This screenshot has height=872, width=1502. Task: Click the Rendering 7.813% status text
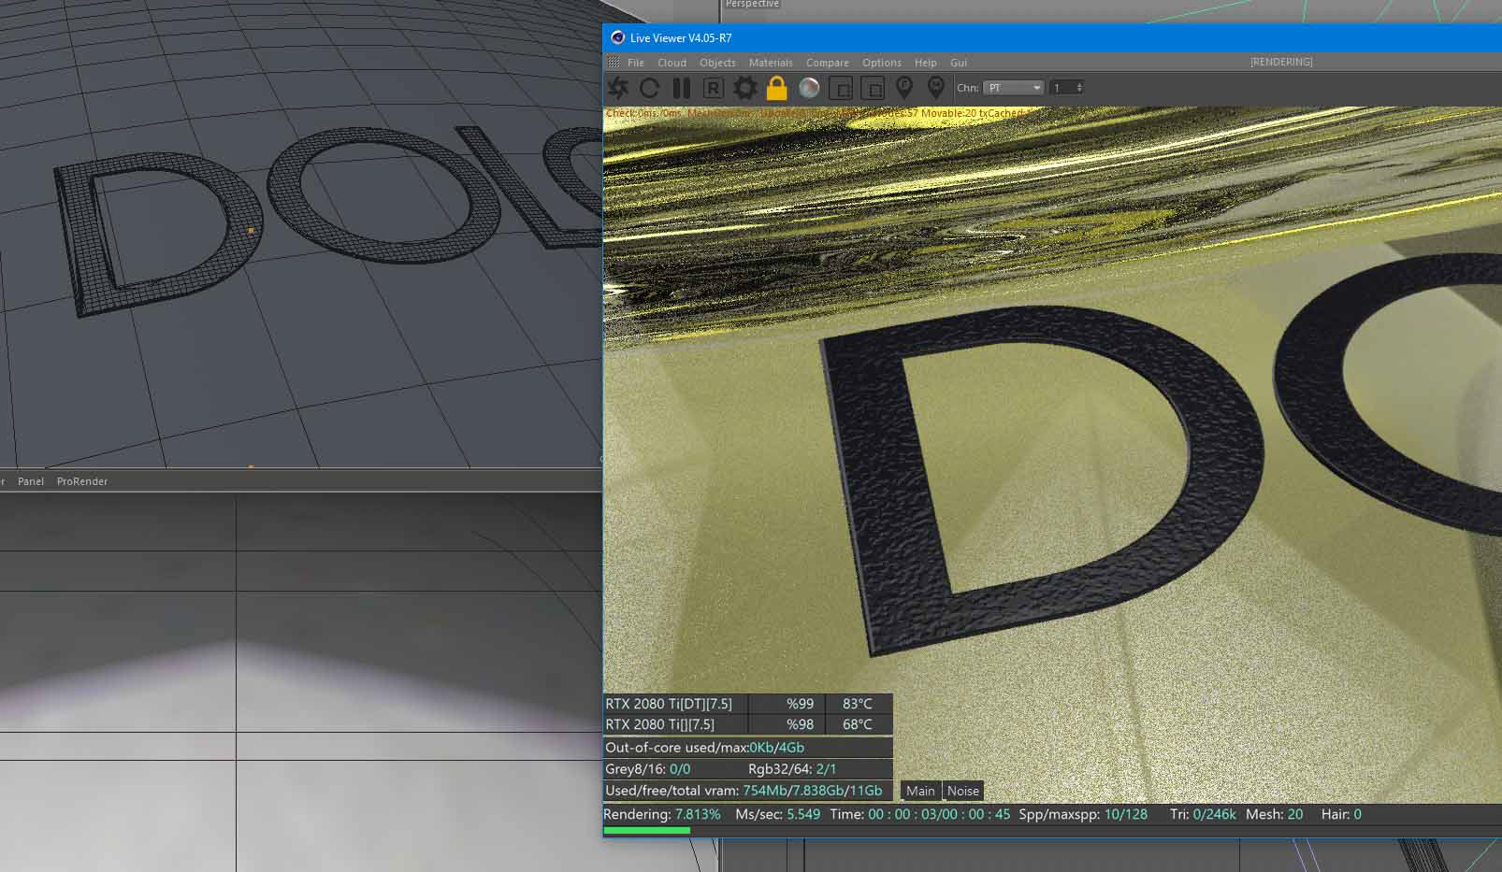click(662, 814)
